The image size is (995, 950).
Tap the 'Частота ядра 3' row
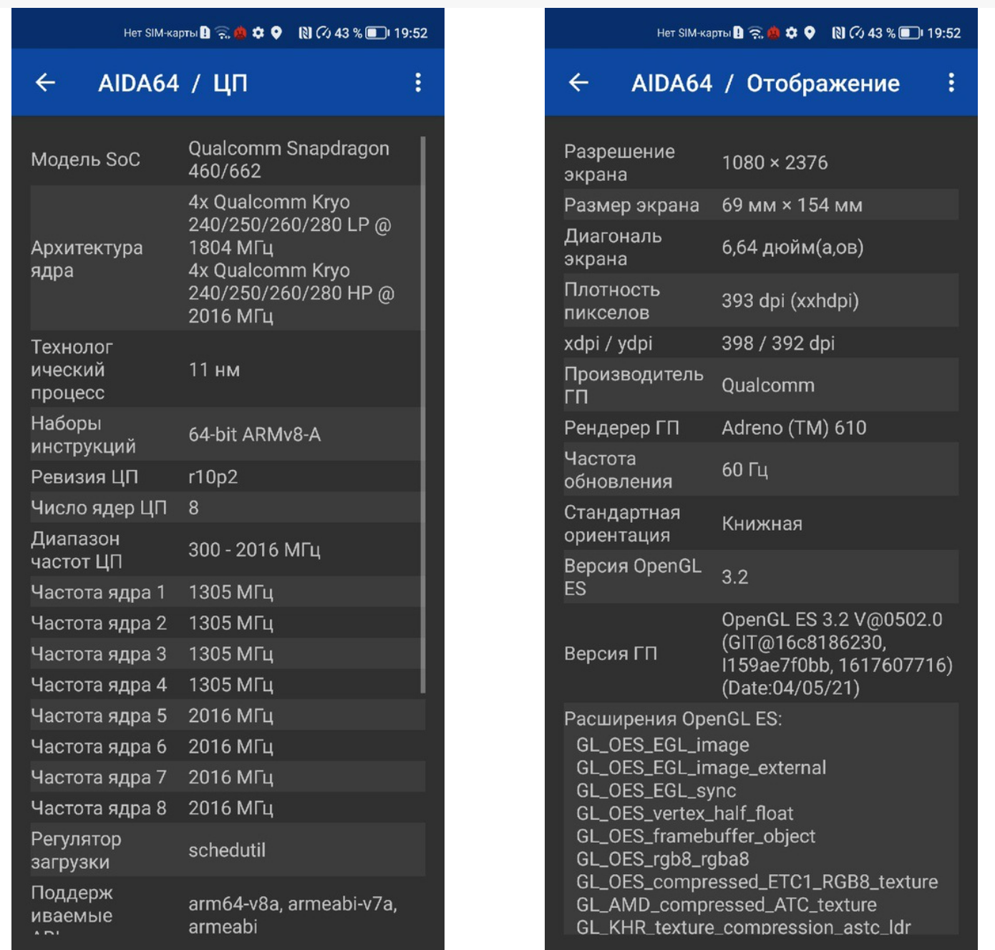click(228, 653)
